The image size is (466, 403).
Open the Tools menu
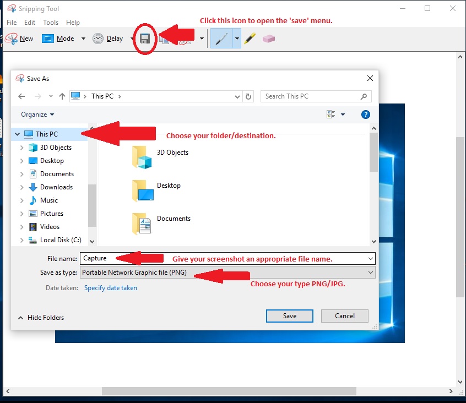click(x=51, y=23)
